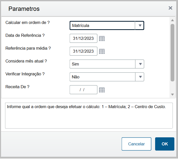
Task: Expand the Considera mês atual dropdown arrow
Action: (x=140, y=64)
